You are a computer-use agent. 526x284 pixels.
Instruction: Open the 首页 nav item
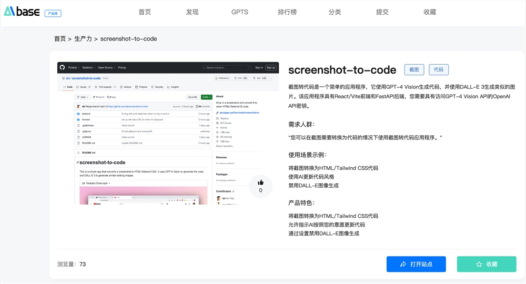(x=145, y=12)
